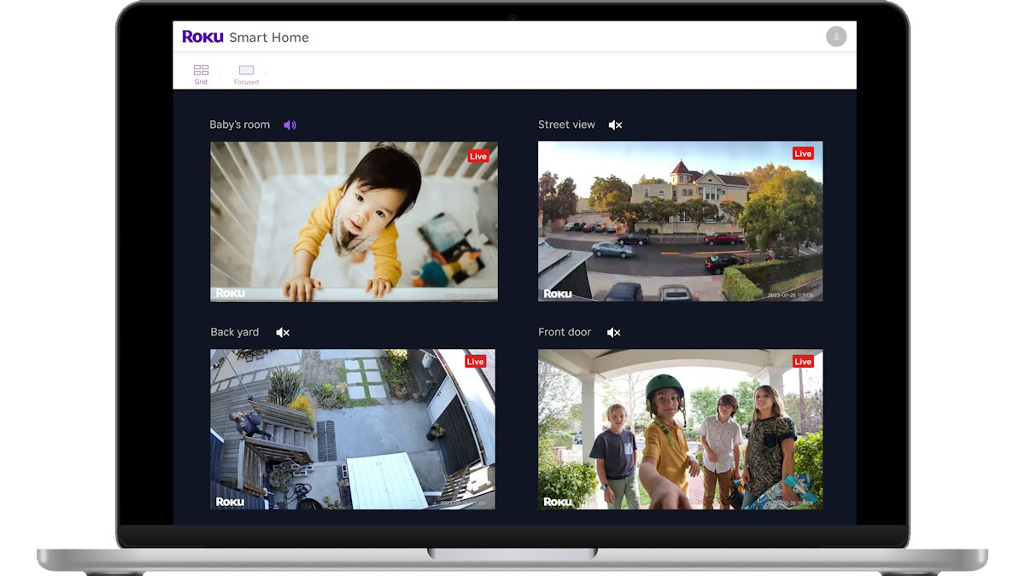
Task: Select the Front door camera title
Action: tap(565, 332)
